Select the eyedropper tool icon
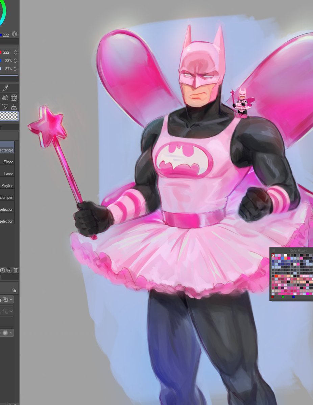The width and height of the screenshot is (313, 405). tap(5, 88)
